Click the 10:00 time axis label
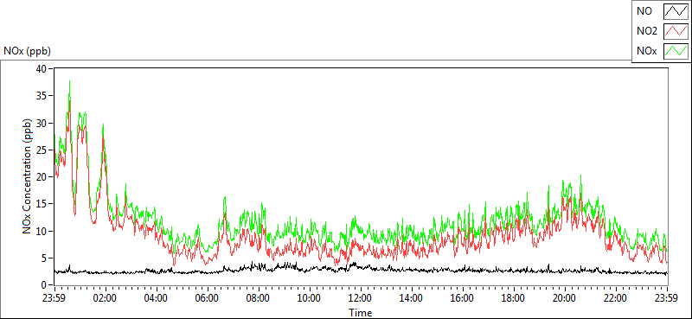This screenshot has height=319, width=692. coord(310,298)
